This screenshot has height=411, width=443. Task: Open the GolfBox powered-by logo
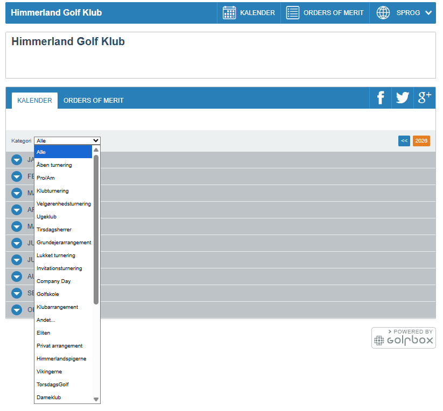pos(403,338)
